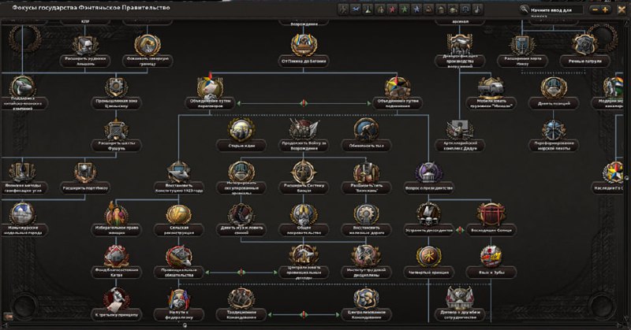The image size is (631, 330).
Task: Choose the 'Расширить порт Инкоу' focus icon
Action: click(85, 172)
